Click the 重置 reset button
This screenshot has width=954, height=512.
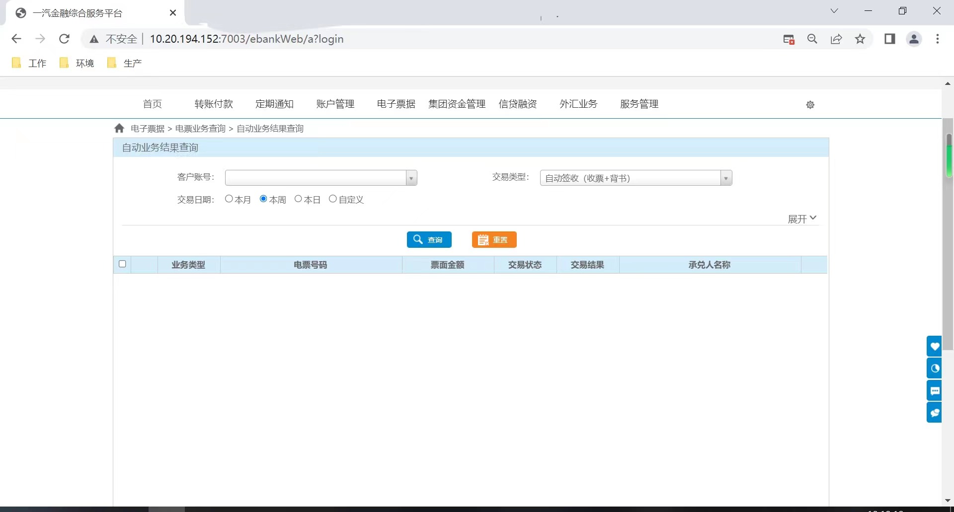pyautogui.click(x=494, y=239)
